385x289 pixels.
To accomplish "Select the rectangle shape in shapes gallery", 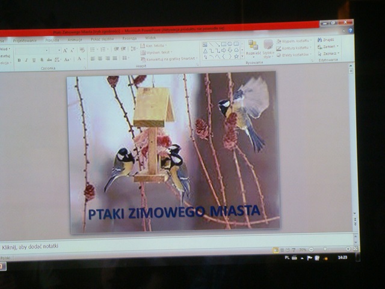I will 223,44.
